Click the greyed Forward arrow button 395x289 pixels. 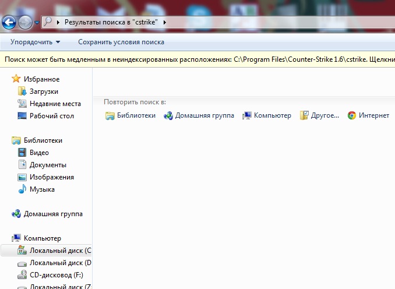pyautogui.click(x=25, y=22)
